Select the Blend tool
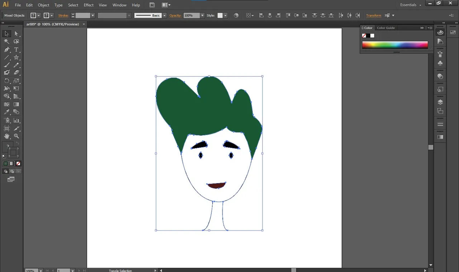The width and height of the screenshot is (459, 272). (16, 112)
